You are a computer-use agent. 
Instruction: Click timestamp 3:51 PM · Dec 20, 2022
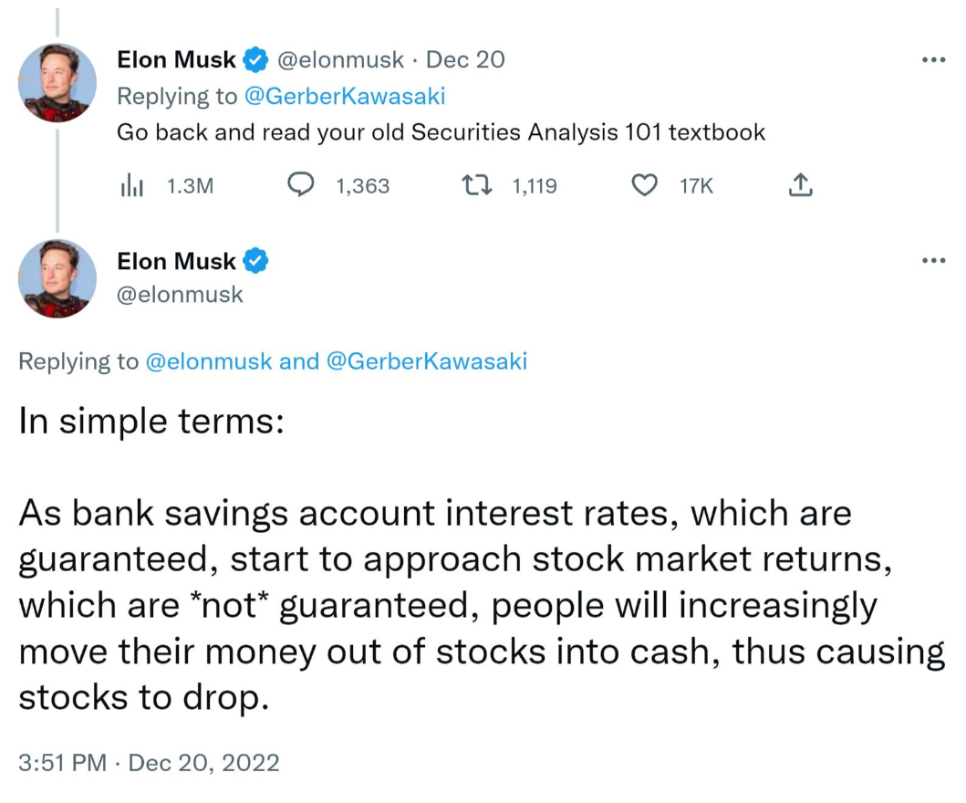(x=149, y=762)
